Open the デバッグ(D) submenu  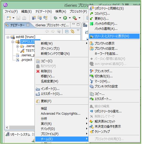point(62,129)
